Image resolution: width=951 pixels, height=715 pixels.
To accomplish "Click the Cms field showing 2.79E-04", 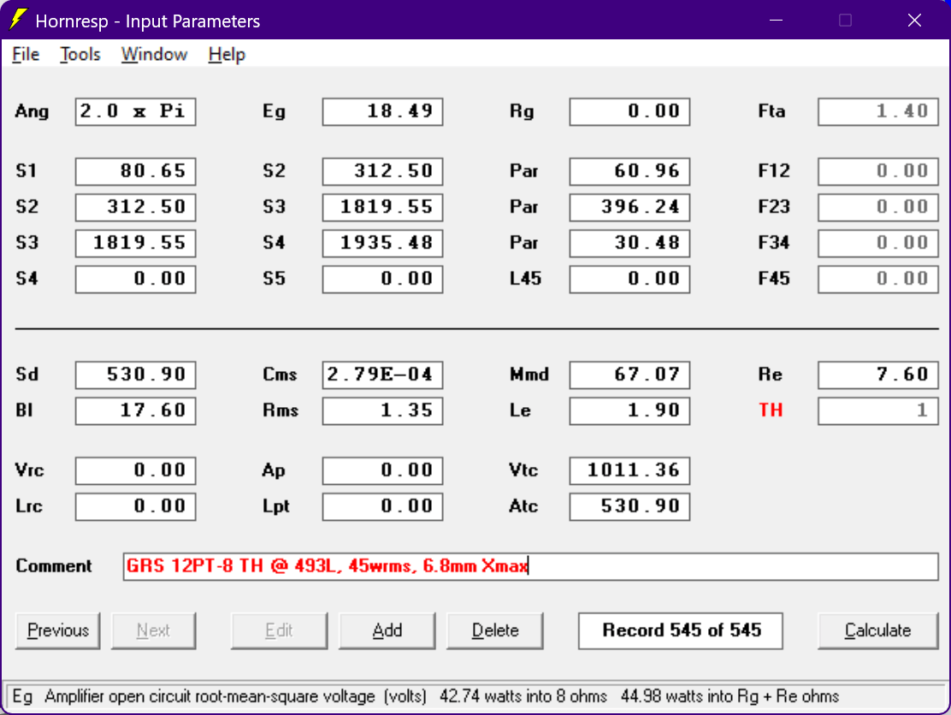I will [382, 375].
